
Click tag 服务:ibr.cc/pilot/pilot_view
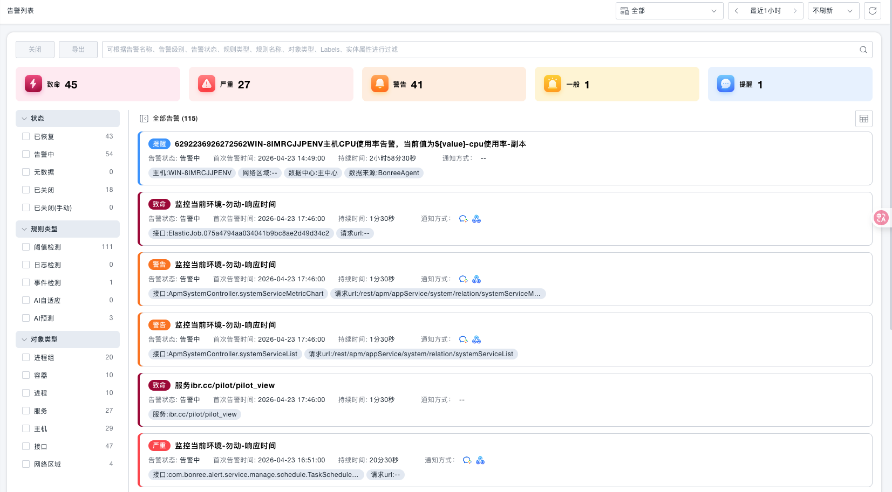(195, 414)
